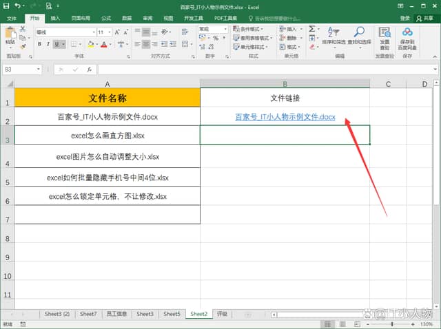Select cell containing excel怎么画直方图.xlsx

click(x=107, y=135)
